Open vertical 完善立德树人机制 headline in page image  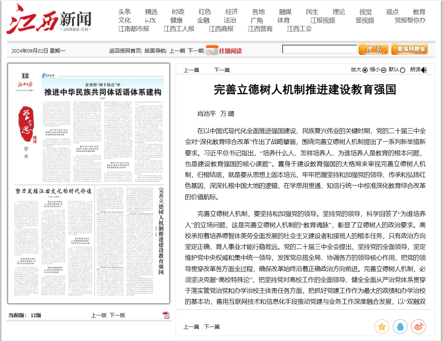(x=161, y=231)
